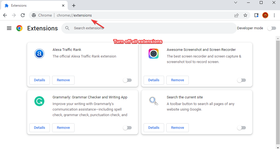Screen dimensions: 280x149
Task: Open the profile avatar menu
Action: tap(265, 15)
